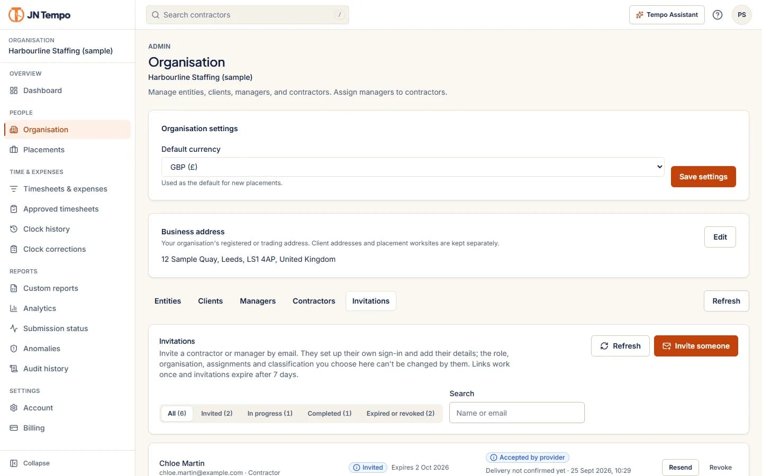Screen dimensions: 762x476
Task: Open the PS user avatar menu
Action: click(x=742, y=15)
